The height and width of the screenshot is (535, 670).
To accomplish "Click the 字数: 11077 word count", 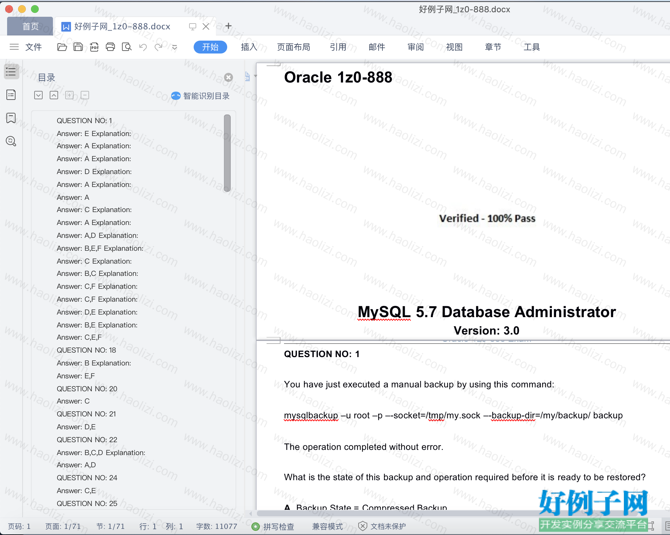I will 217,526.
